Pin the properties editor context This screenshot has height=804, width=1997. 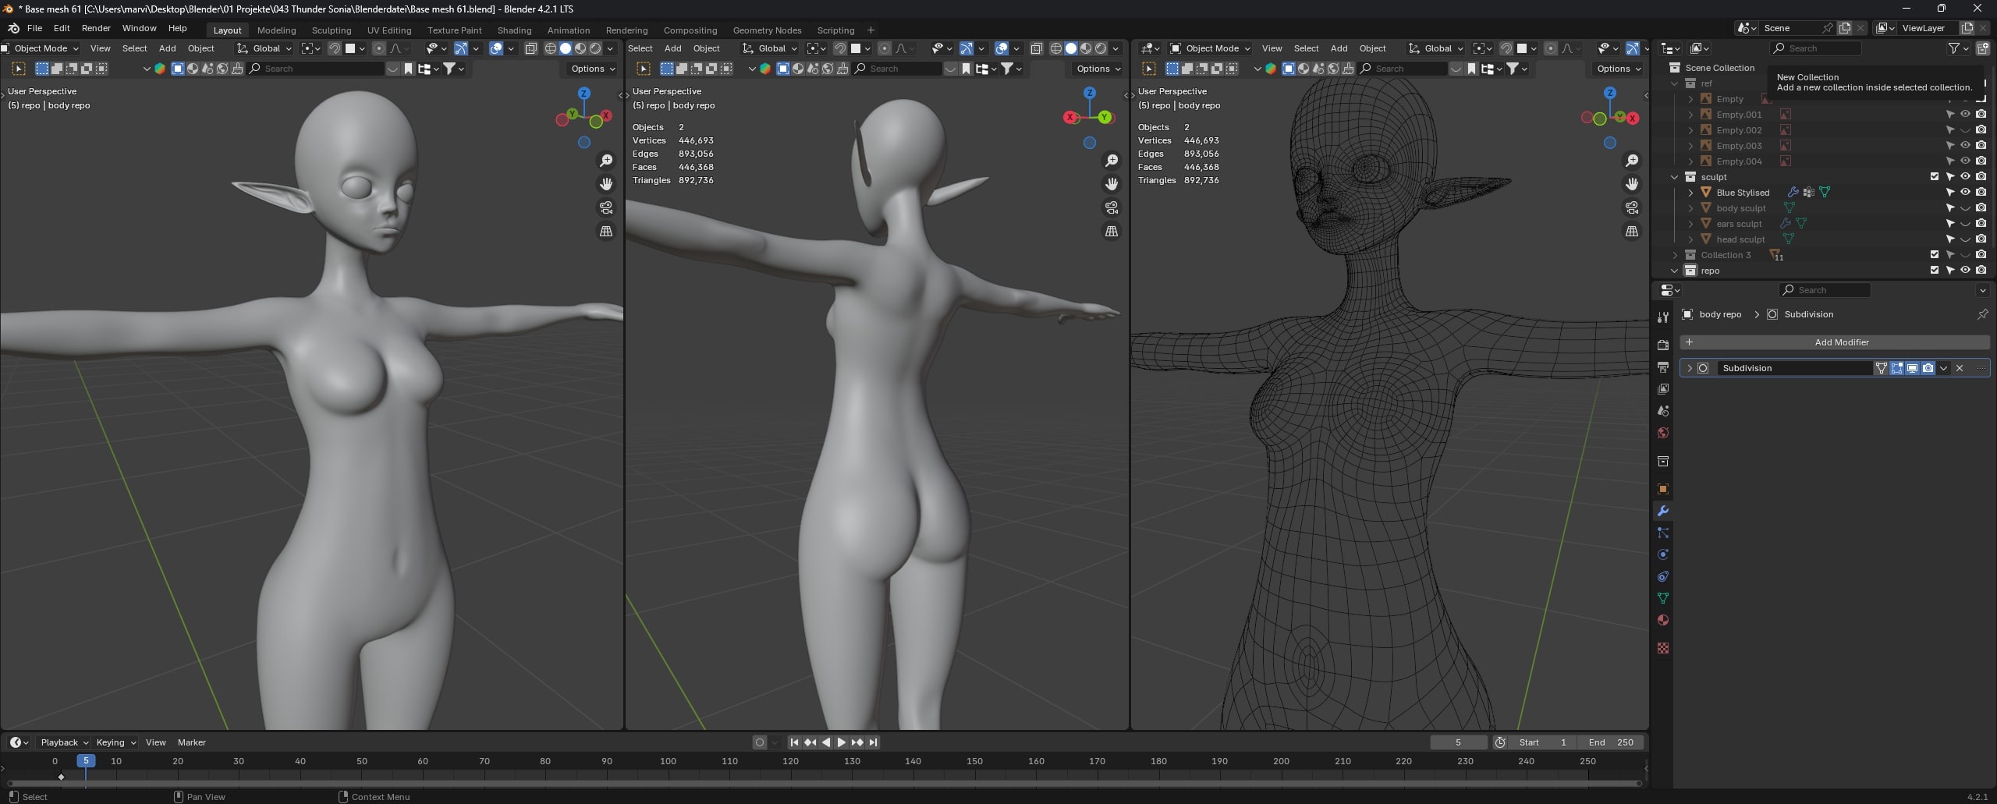[1982, 314]
